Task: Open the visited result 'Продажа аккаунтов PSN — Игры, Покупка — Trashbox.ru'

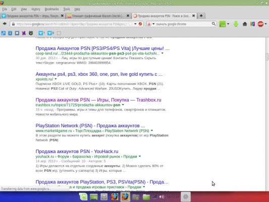Action: [x=98, y=100]
